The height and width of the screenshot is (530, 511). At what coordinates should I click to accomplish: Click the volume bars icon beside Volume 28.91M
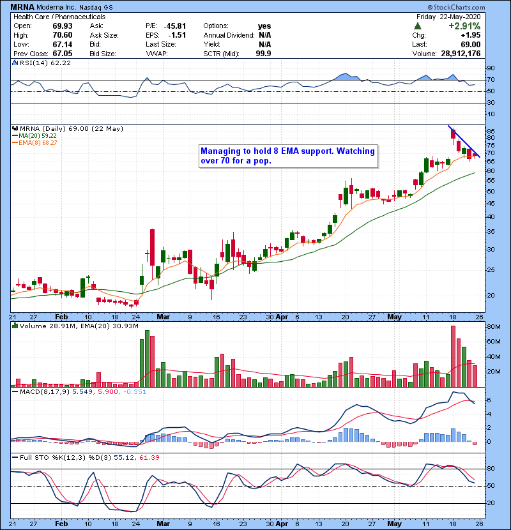point(15,326)
